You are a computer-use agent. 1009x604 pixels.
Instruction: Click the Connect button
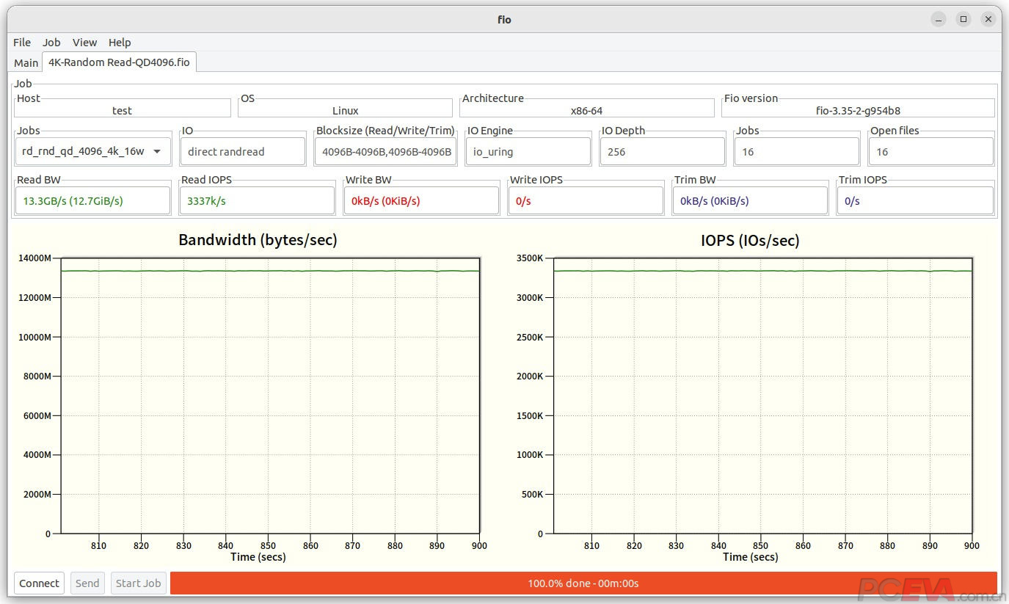click(40, 583)
